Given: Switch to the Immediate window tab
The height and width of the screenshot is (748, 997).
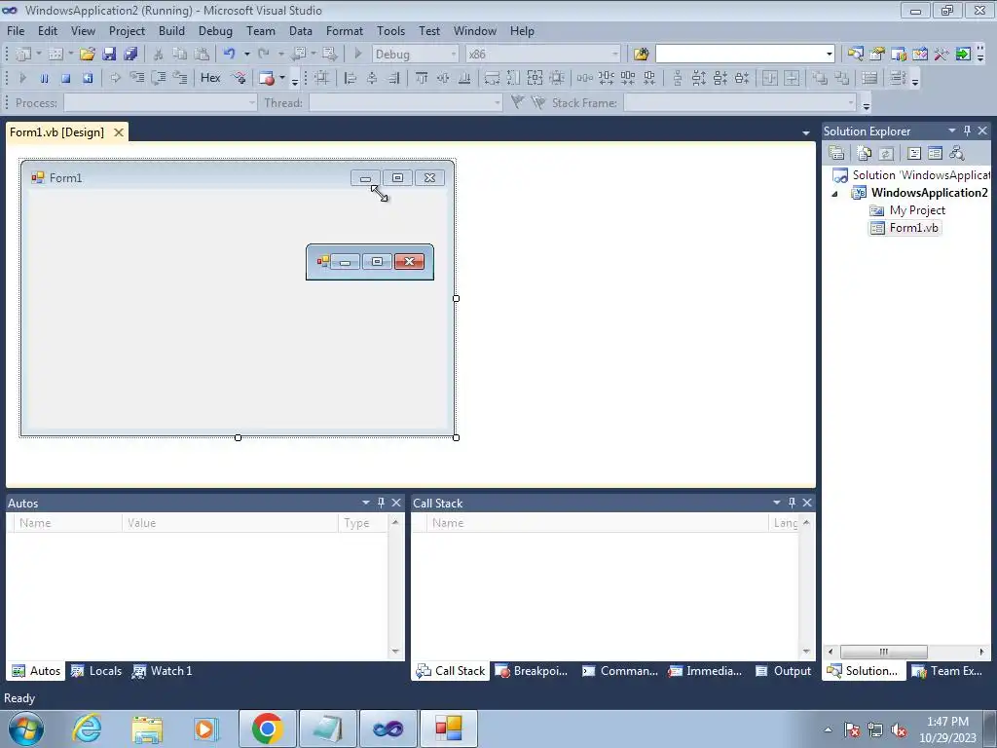Looking at the screenshot, I should tap(705, 671).
